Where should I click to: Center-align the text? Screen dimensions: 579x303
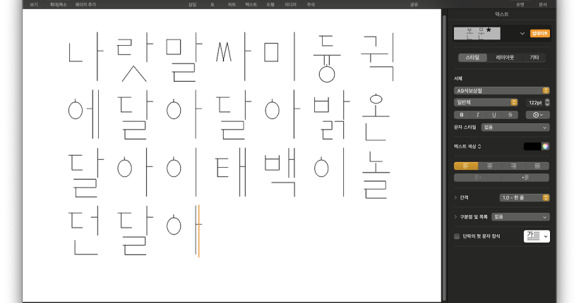coord(489,166)
